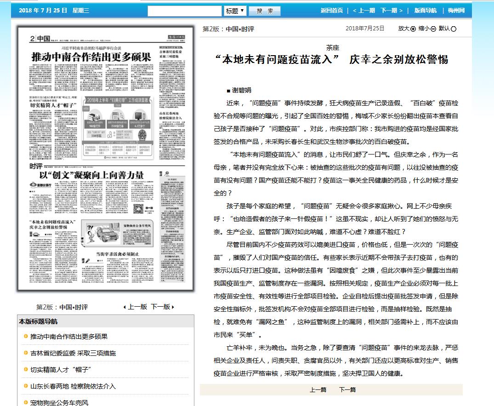Click 缩小 to shrink article text
494x406 pixels.
tap(424, 29)
